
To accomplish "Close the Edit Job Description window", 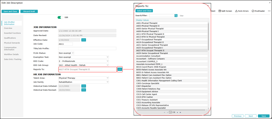I will point(270,3).
